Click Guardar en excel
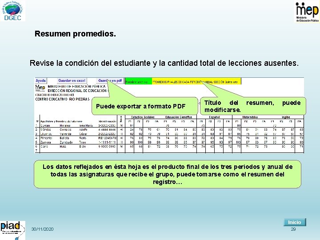The height and width of the screenshot is (240, 320). click(72, 80)
